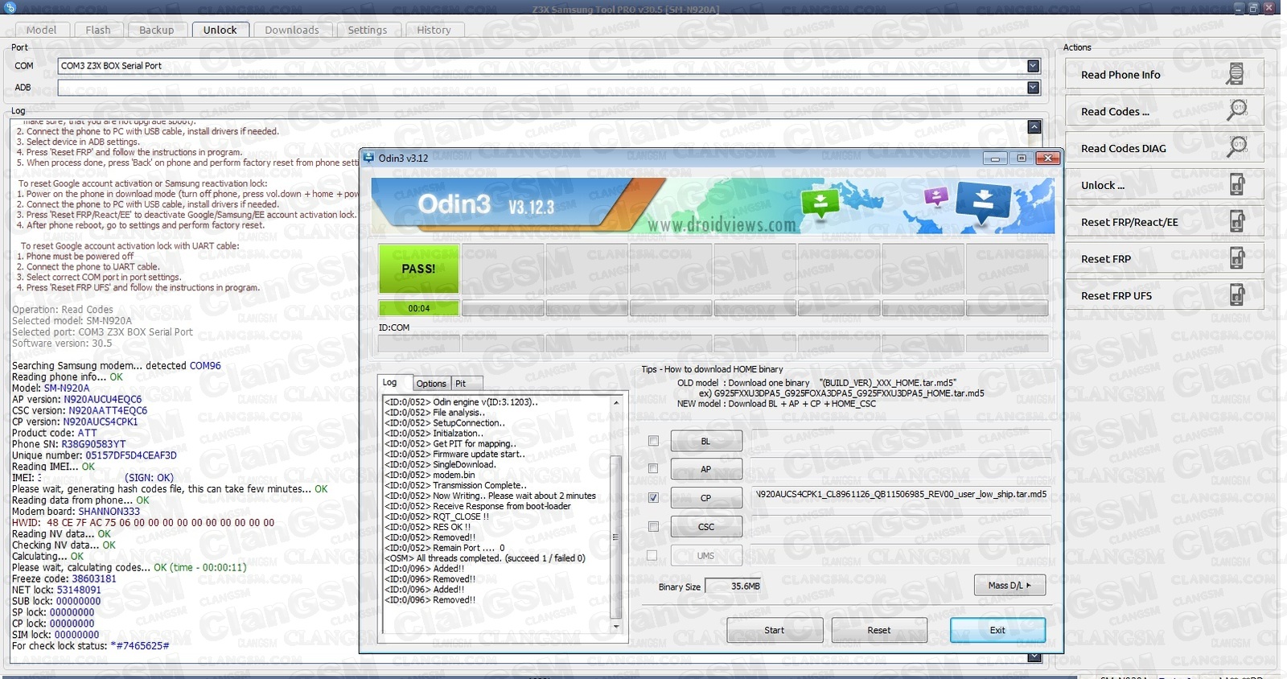Screen dimensions: 1287x679
Task: Click the Read Phone Info phone icon
Action: 1236,74
